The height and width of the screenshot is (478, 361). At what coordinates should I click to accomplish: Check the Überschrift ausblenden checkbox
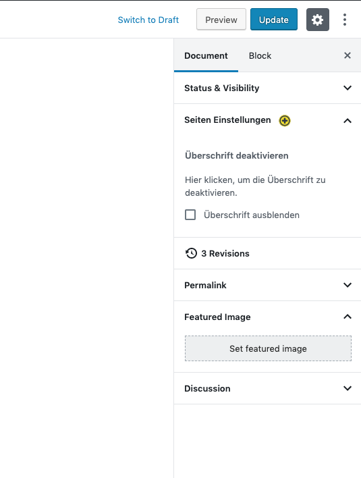coord(190,215)
